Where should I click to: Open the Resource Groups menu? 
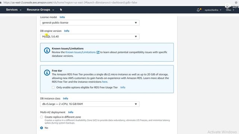coord(40,10)
